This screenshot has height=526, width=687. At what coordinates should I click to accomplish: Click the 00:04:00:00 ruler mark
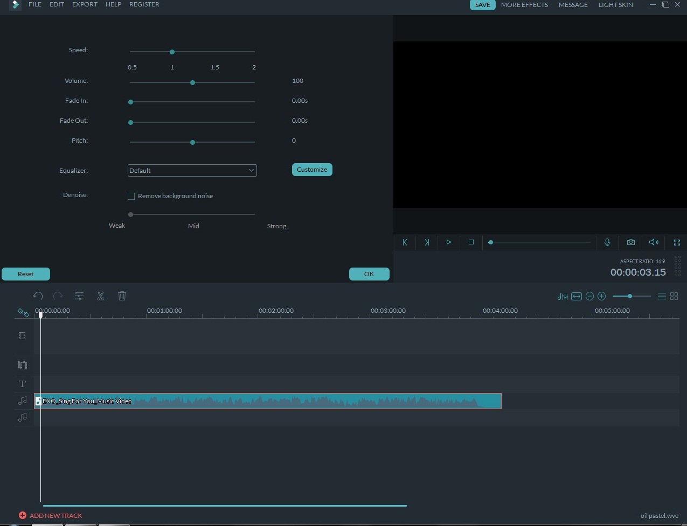500,311
